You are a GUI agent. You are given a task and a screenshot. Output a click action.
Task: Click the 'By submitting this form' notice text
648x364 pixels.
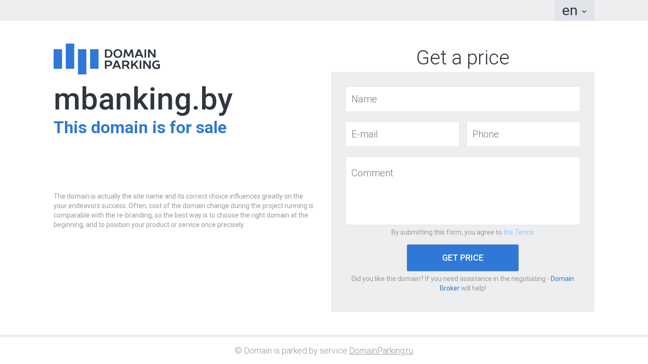446,232
